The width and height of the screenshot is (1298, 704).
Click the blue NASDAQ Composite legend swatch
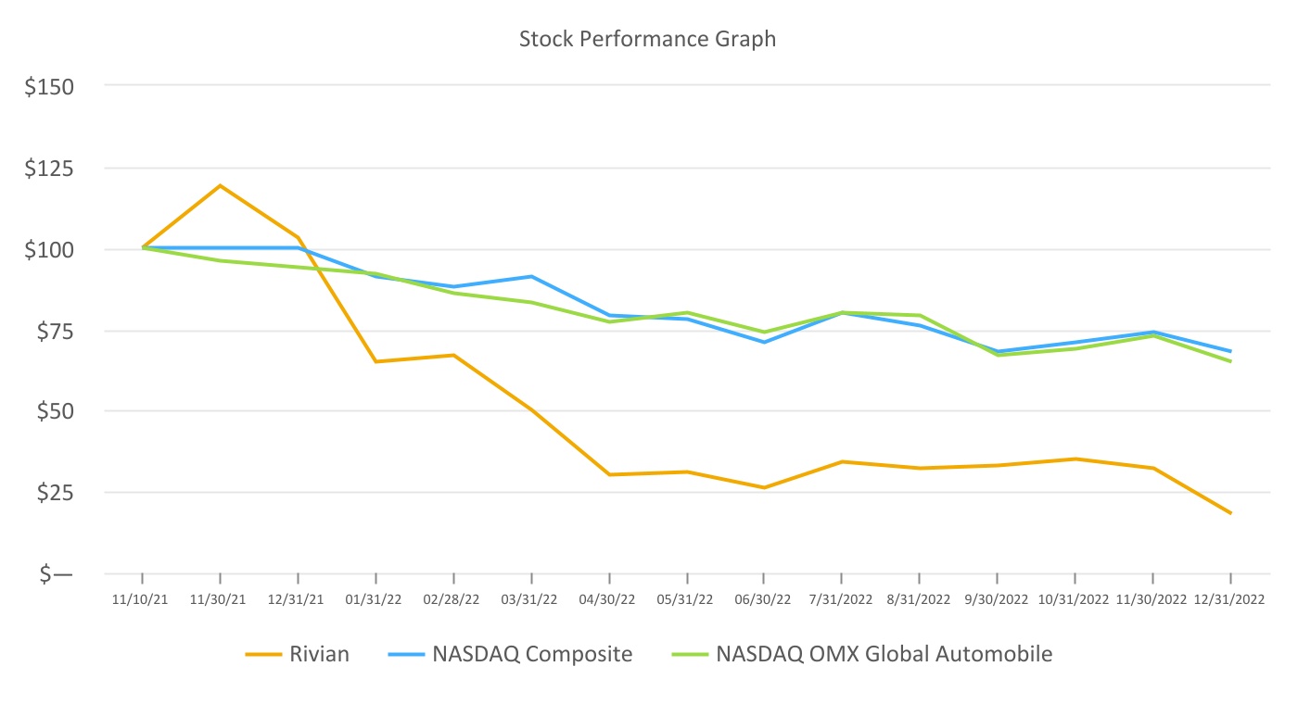point(402,654)
